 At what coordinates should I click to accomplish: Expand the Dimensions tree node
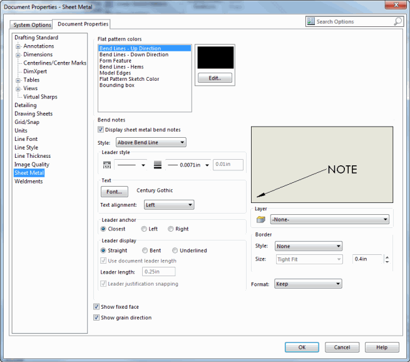point(18,55)
